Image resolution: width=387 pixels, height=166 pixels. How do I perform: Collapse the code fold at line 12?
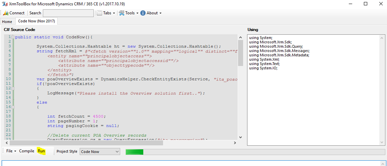tap(13, 88)
